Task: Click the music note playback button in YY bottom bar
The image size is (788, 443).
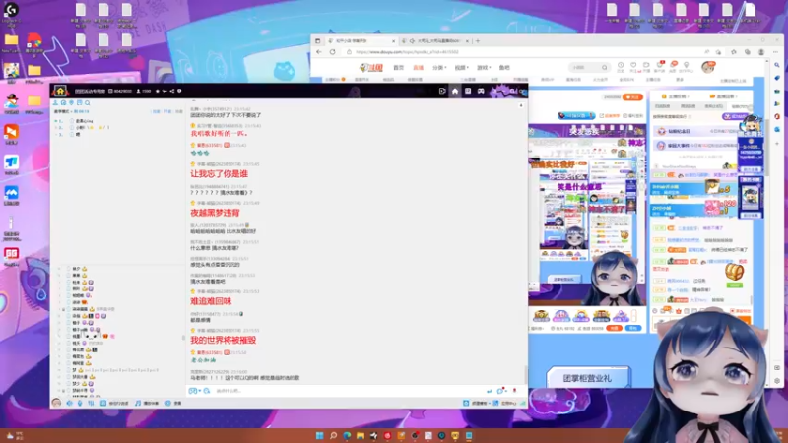Action: click(138, 403)
